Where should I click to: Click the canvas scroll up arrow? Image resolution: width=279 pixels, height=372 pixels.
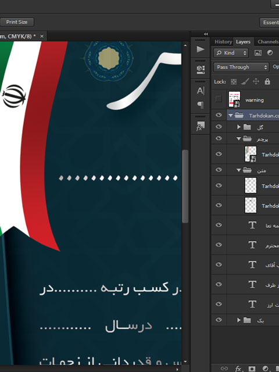(185, 45)
